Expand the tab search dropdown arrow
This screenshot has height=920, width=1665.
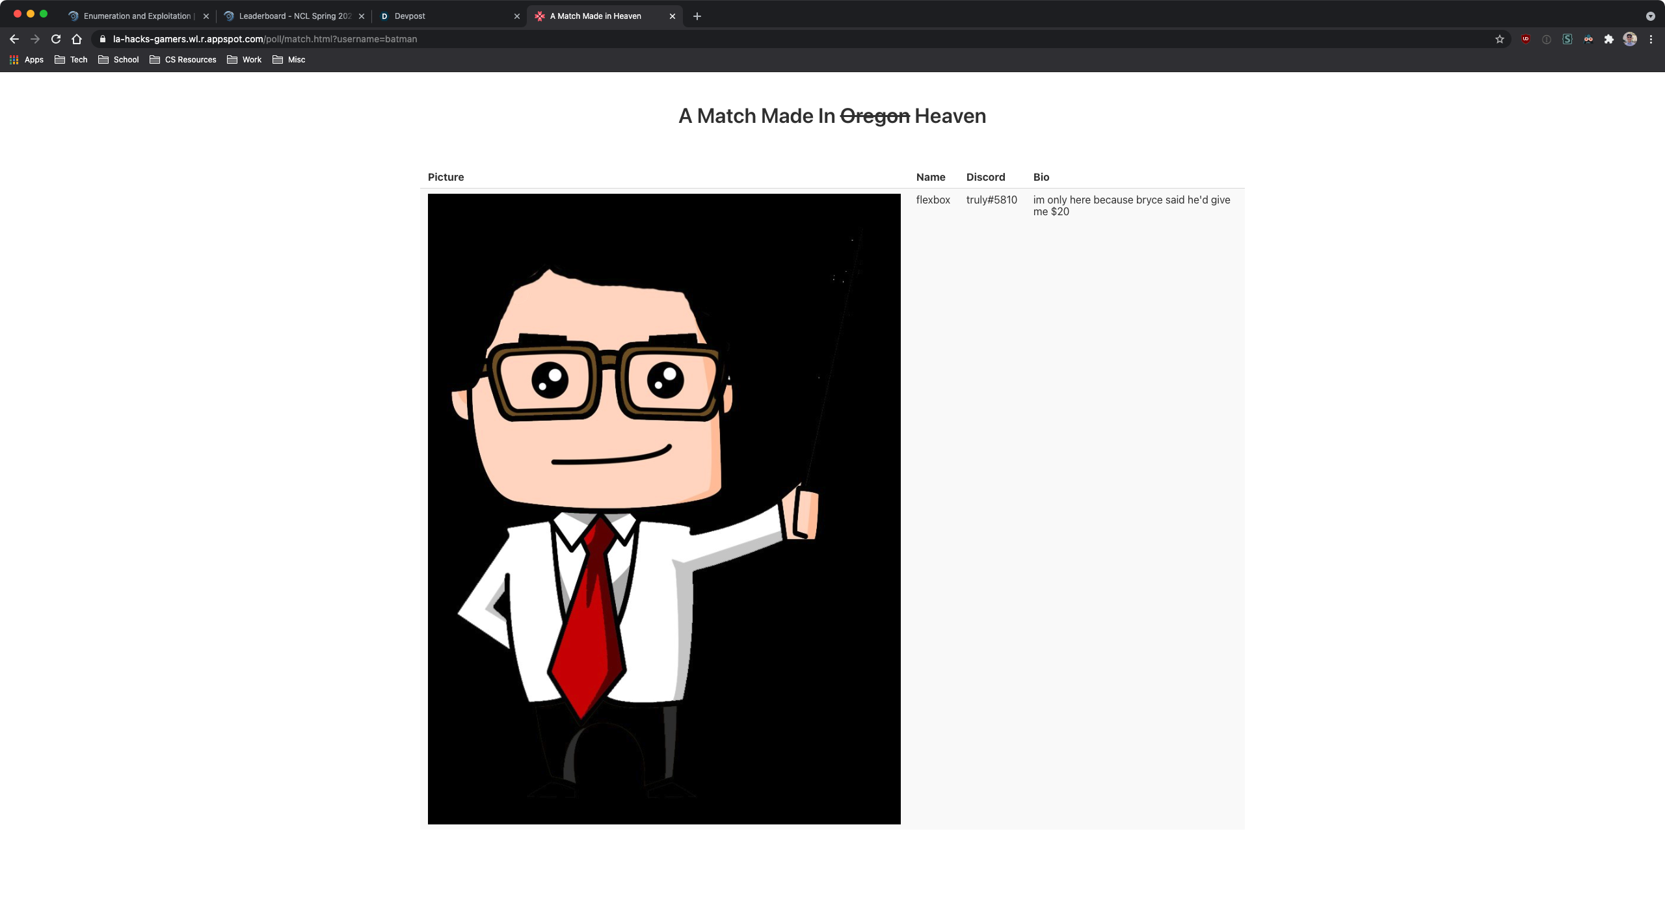(1650, 16)
